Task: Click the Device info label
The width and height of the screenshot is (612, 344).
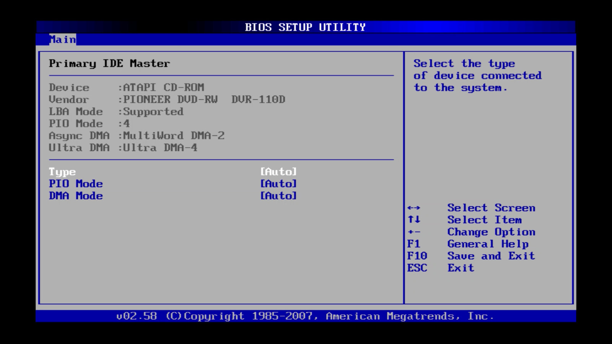Action: 69,88
